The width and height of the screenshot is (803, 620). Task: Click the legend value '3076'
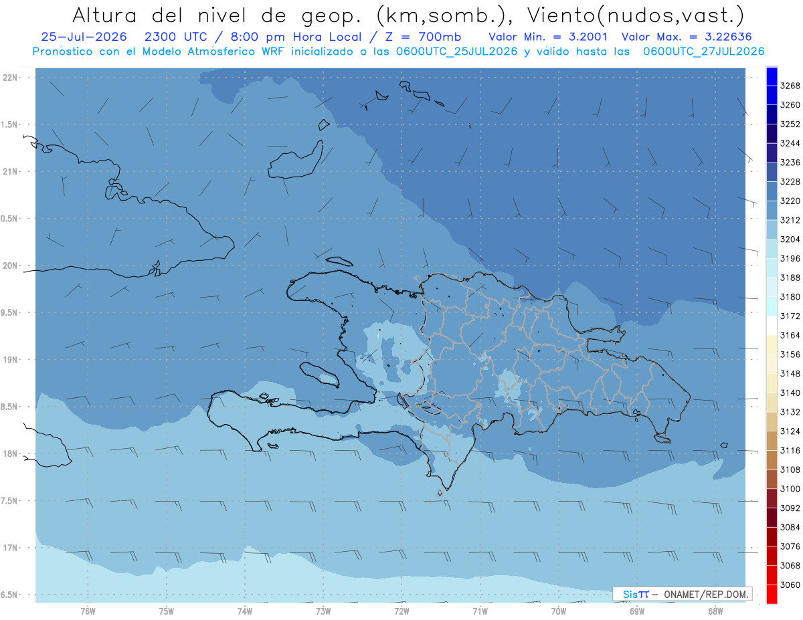click(x=790, y=546)
